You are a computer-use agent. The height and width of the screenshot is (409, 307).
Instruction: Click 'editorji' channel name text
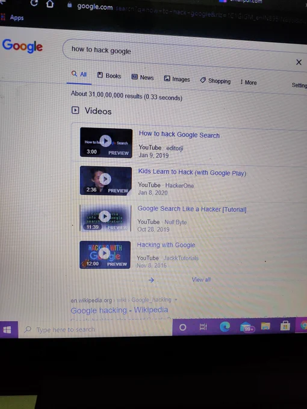coord(175,148)
